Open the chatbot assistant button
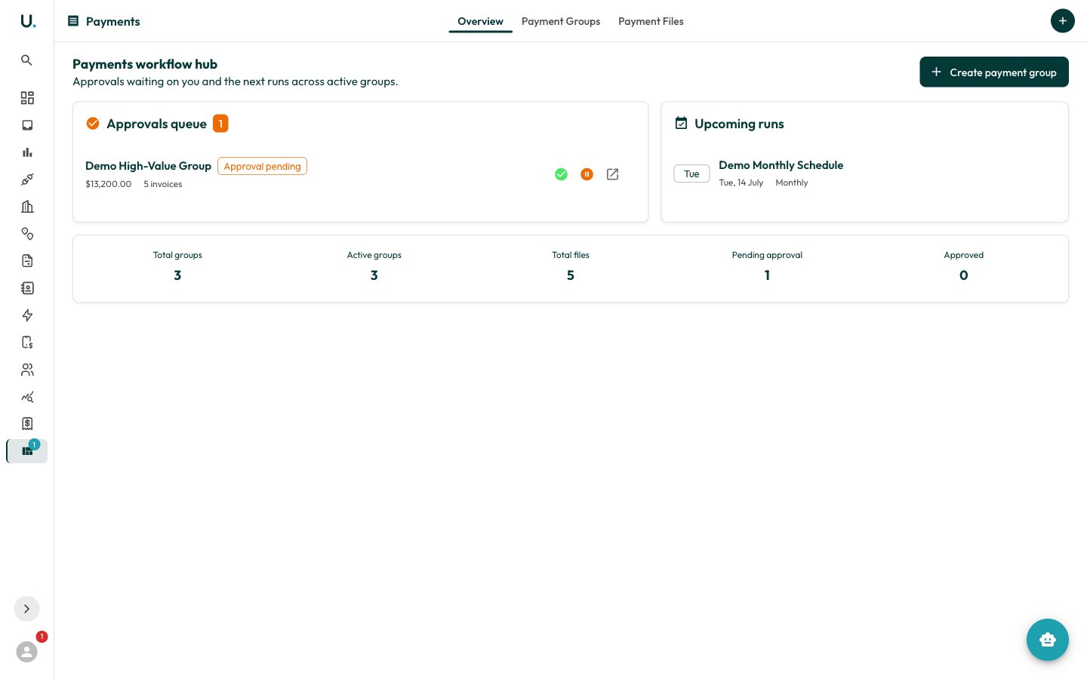This screenshot has width=1087, height=679. [1048, 640]
